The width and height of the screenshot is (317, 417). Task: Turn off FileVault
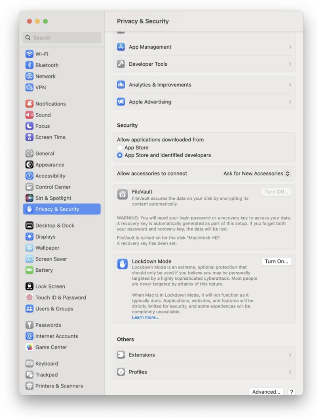point(276,192)
